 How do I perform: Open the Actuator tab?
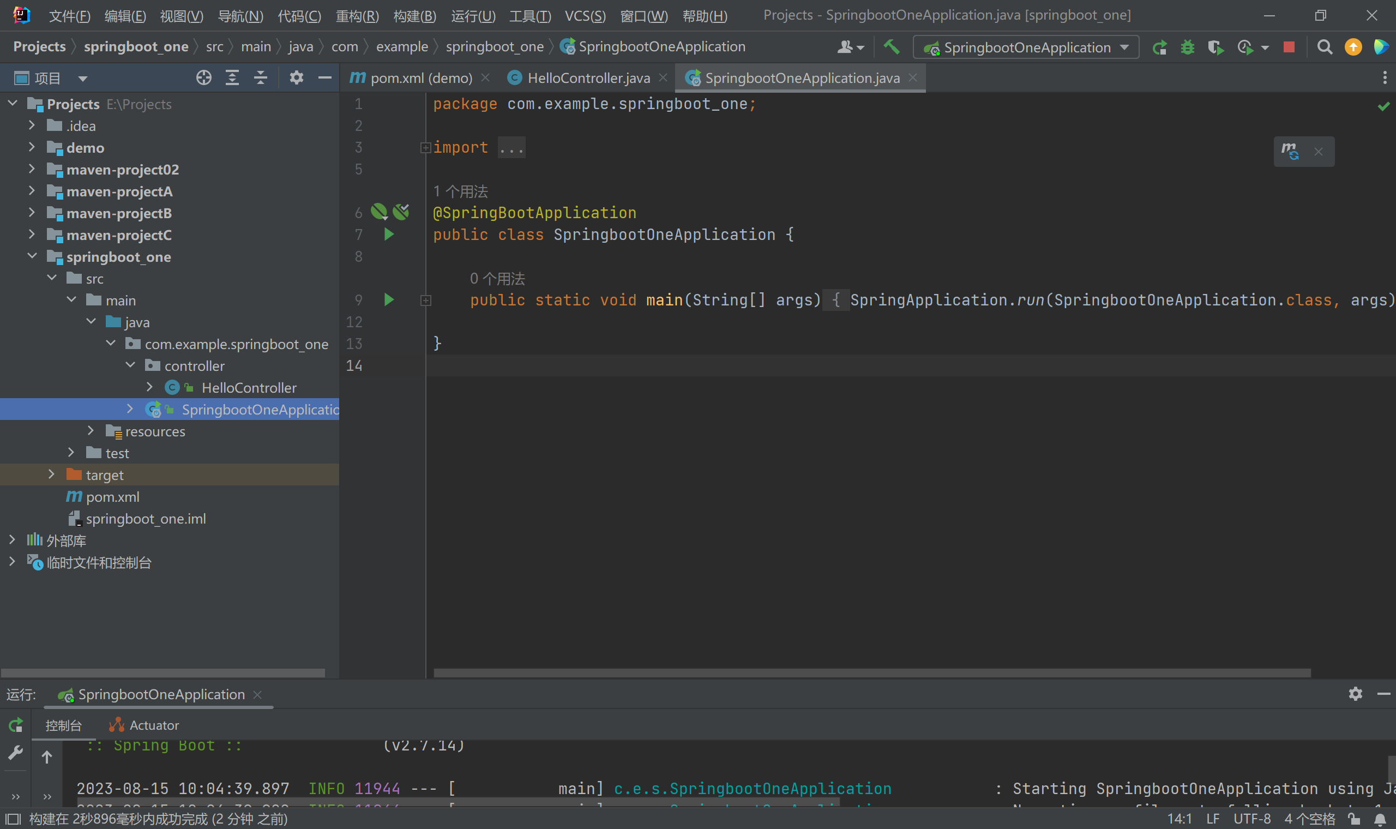(x=145, y=725)
